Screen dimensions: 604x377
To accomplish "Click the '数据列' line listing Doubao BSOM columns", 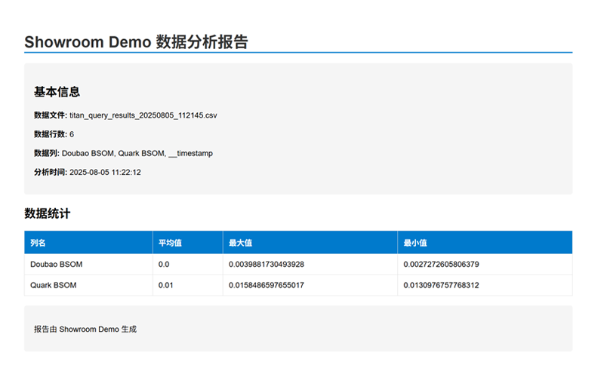I will pos(123,153).
